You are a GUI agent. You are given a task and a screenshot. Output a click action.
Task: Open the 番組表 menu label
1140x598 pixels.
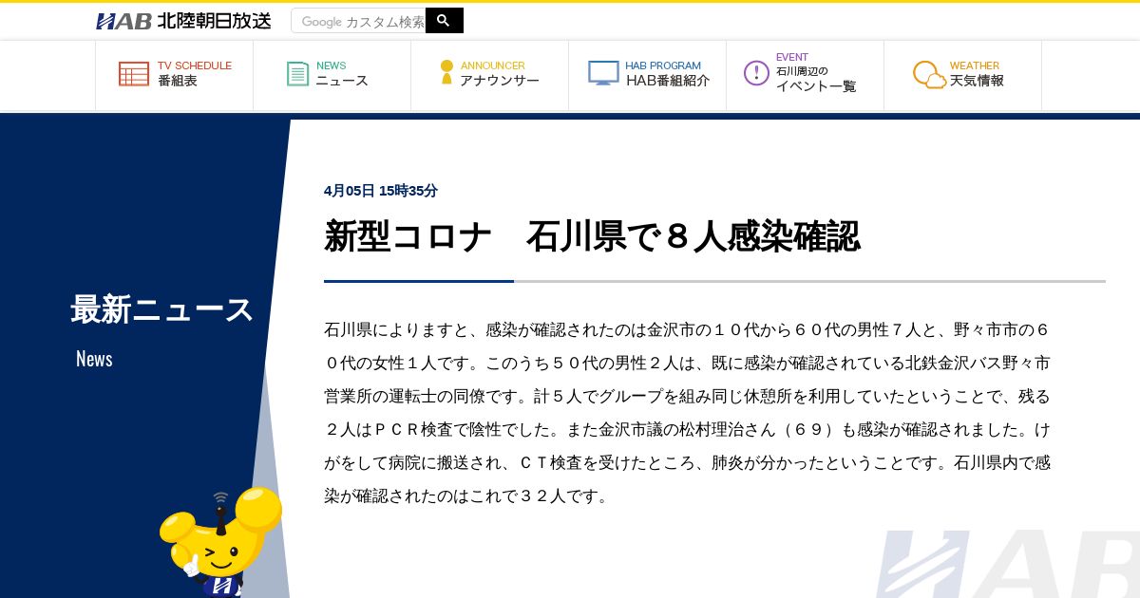click(178, 82)
